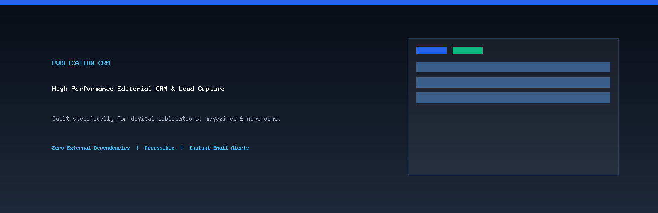This screenshot has width=658, height=213.
Task: Click the 'Built specifically for digital publications' line
Action: click(x=166, y=118)
